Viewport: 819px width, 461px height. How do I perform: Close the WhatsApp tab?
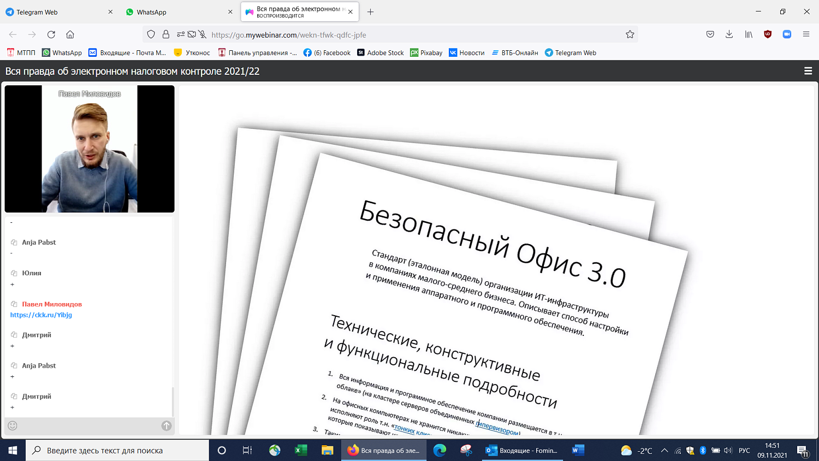230,12
